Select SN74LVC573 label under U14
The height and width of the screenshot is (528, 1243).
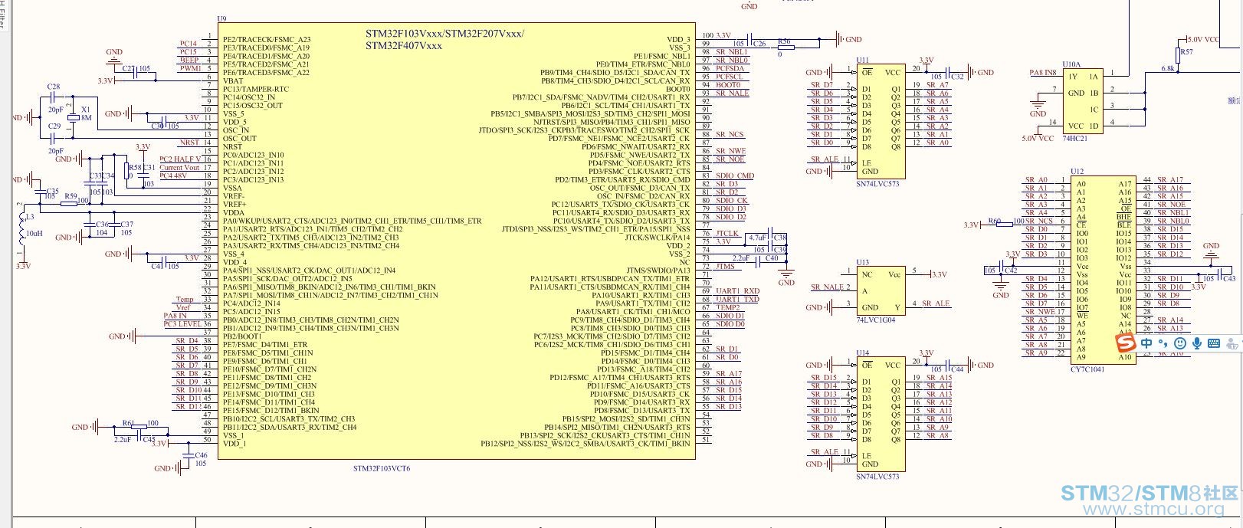[x=877, y=477]
